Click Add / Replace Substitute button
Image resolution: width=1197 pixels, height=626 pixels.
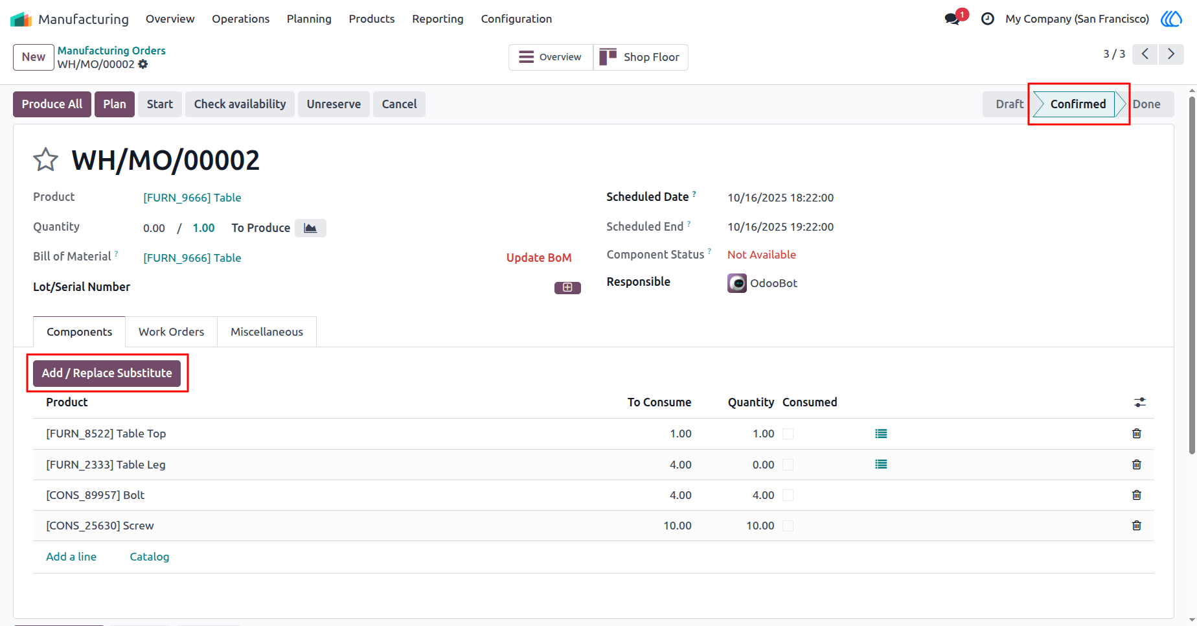107,373
